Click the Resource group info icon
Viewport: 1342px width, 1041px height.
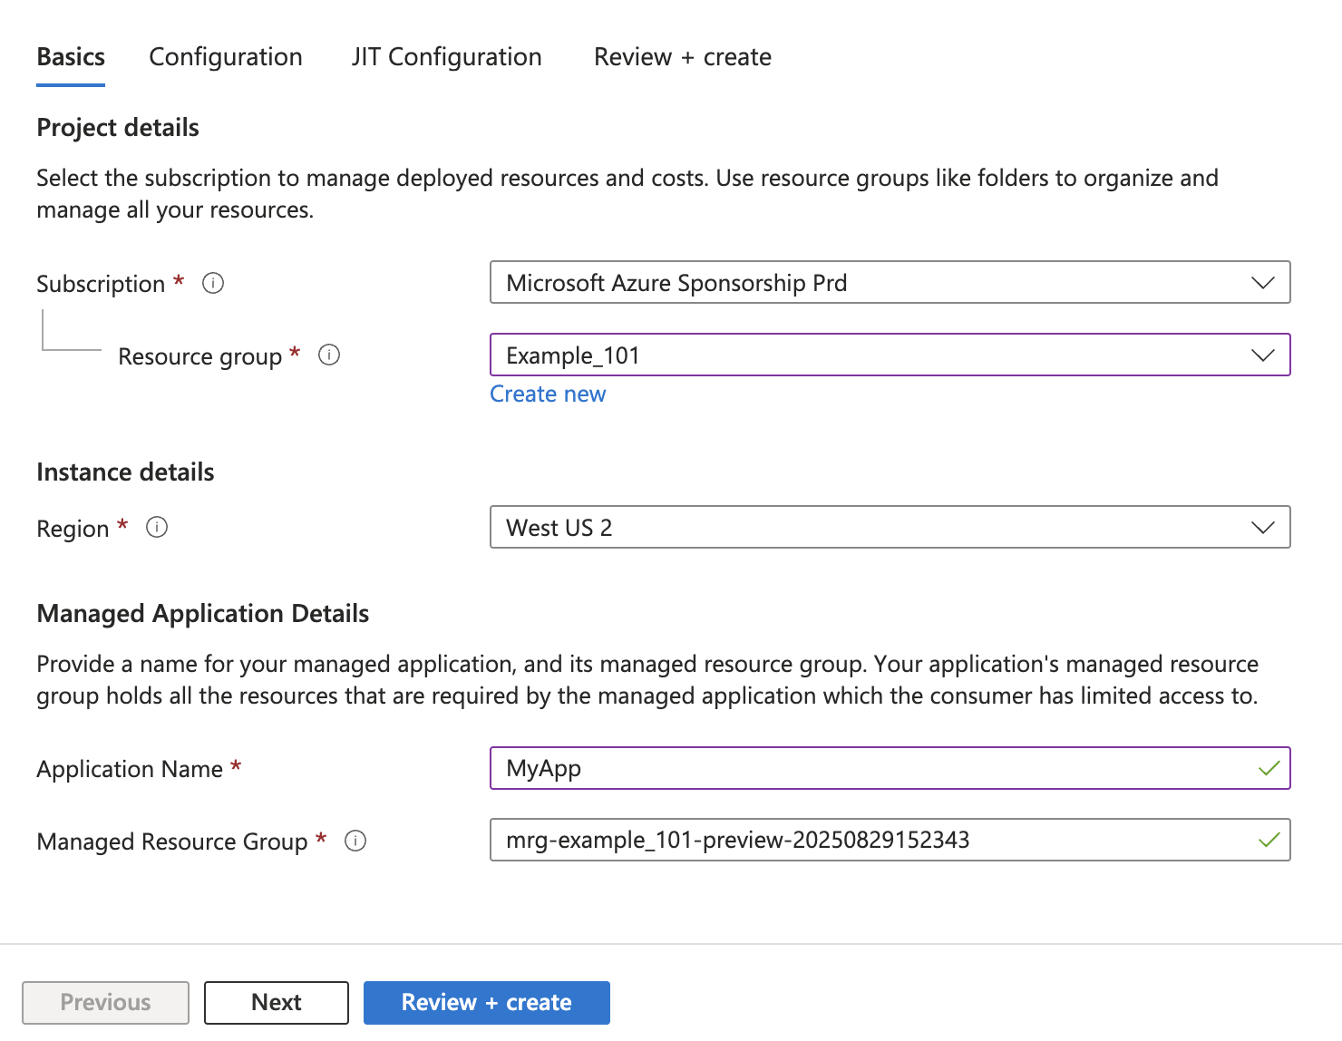tap(329, 355)
